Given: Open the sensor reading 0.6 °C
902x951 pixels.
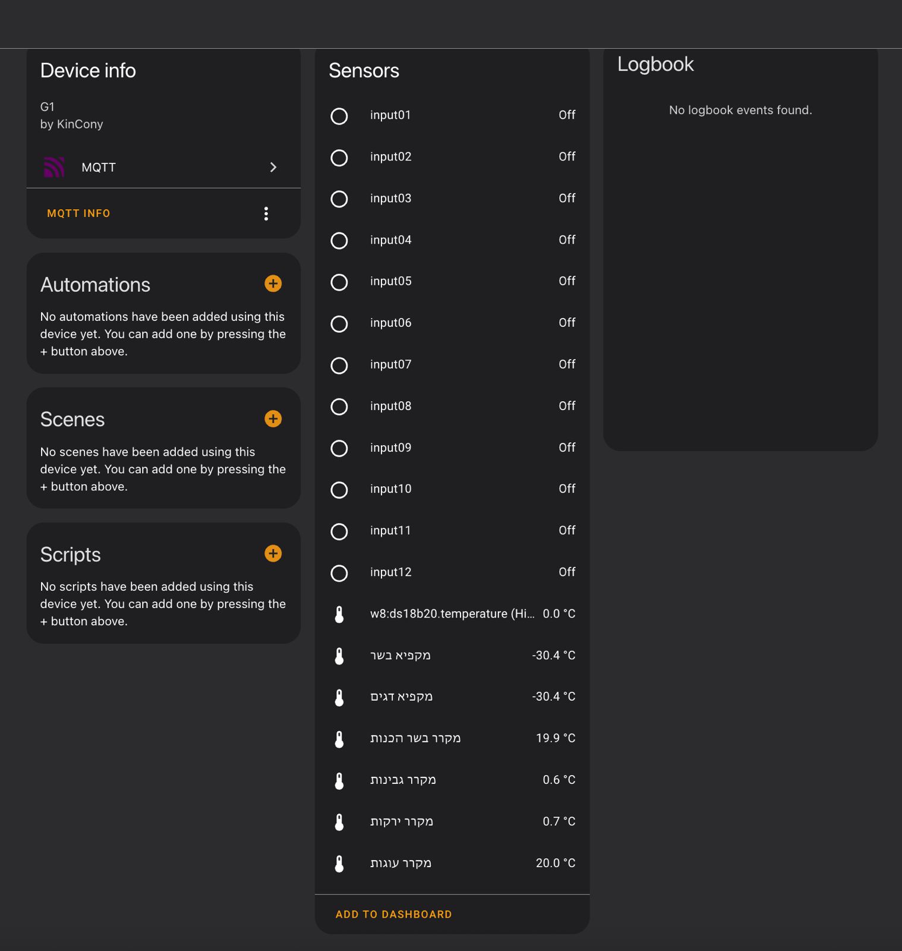Looking at the screenshot, I should point(559,780).
